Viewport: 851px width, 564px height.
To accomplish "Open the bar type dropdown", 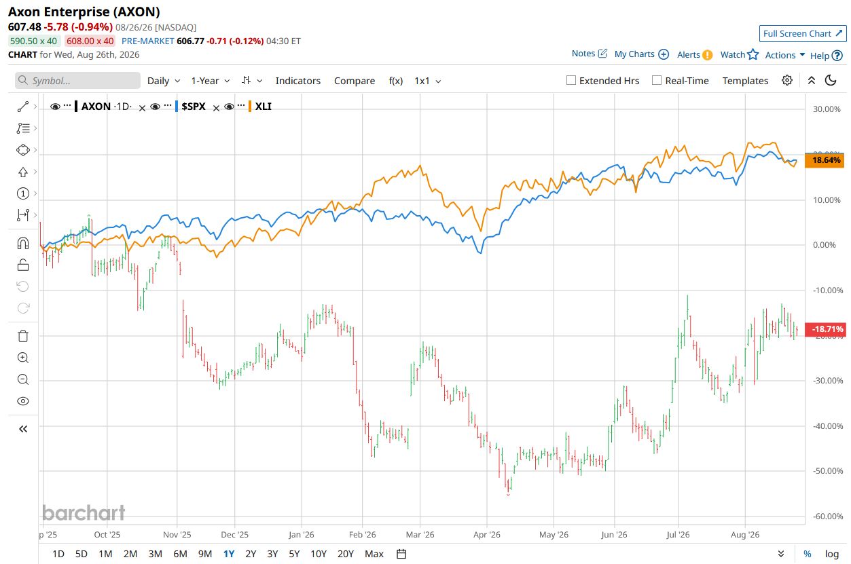I will coord(252,81).
